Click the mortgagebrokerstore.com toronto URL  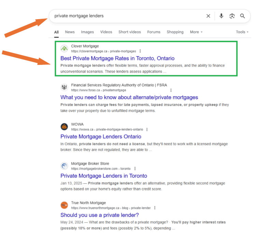[x=101, y=169]
